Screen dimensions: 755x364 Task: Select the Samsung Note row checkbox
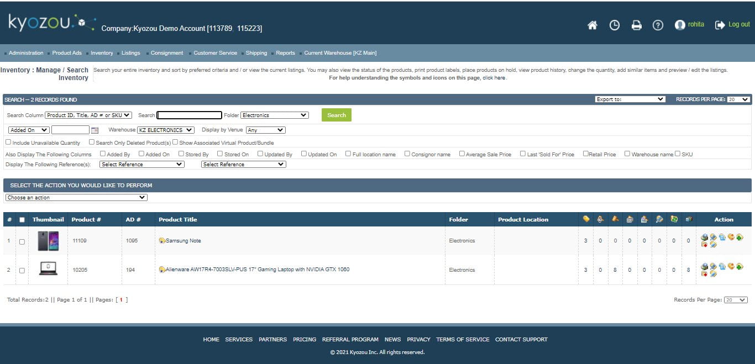click(22, 241)
